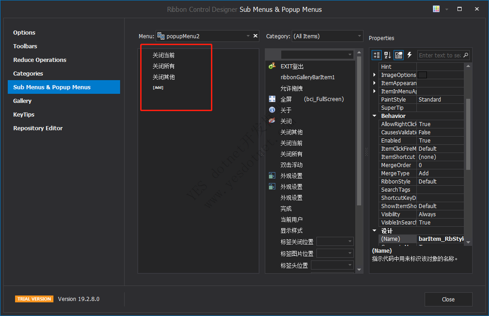
Task: Open the 标签关闭位置 dropdown
Action: [350, 241]
